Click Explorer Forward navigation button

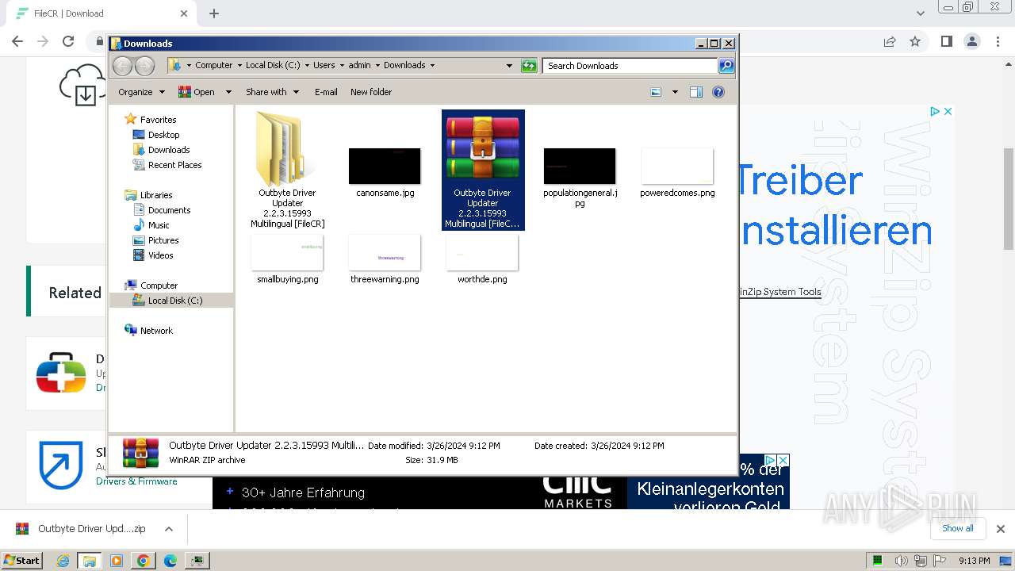[144, 66]
